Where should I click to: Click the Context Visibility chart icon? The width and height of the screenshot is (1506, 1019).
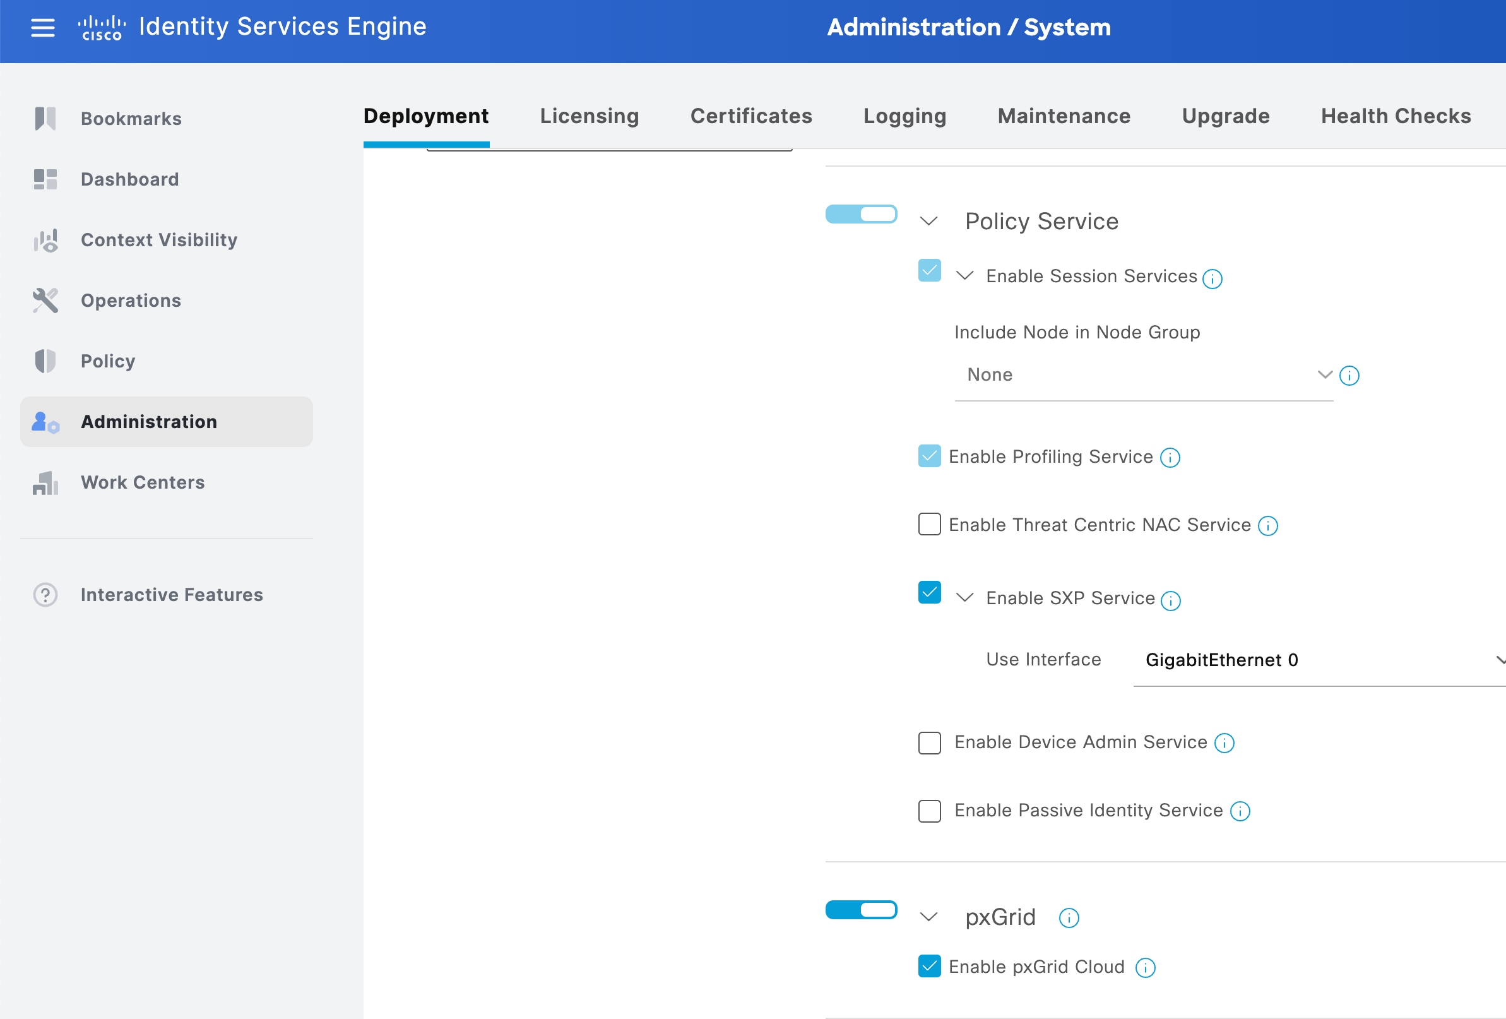click(45, 241)
